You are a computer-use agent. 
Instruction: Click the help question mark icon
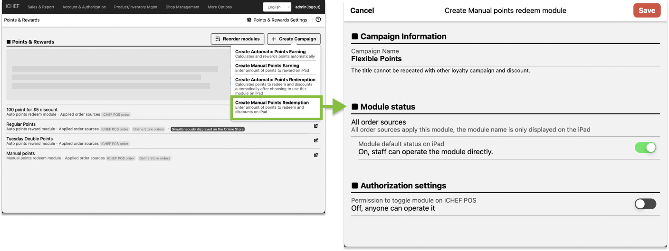pyautogui.click(x=318, y=20)
